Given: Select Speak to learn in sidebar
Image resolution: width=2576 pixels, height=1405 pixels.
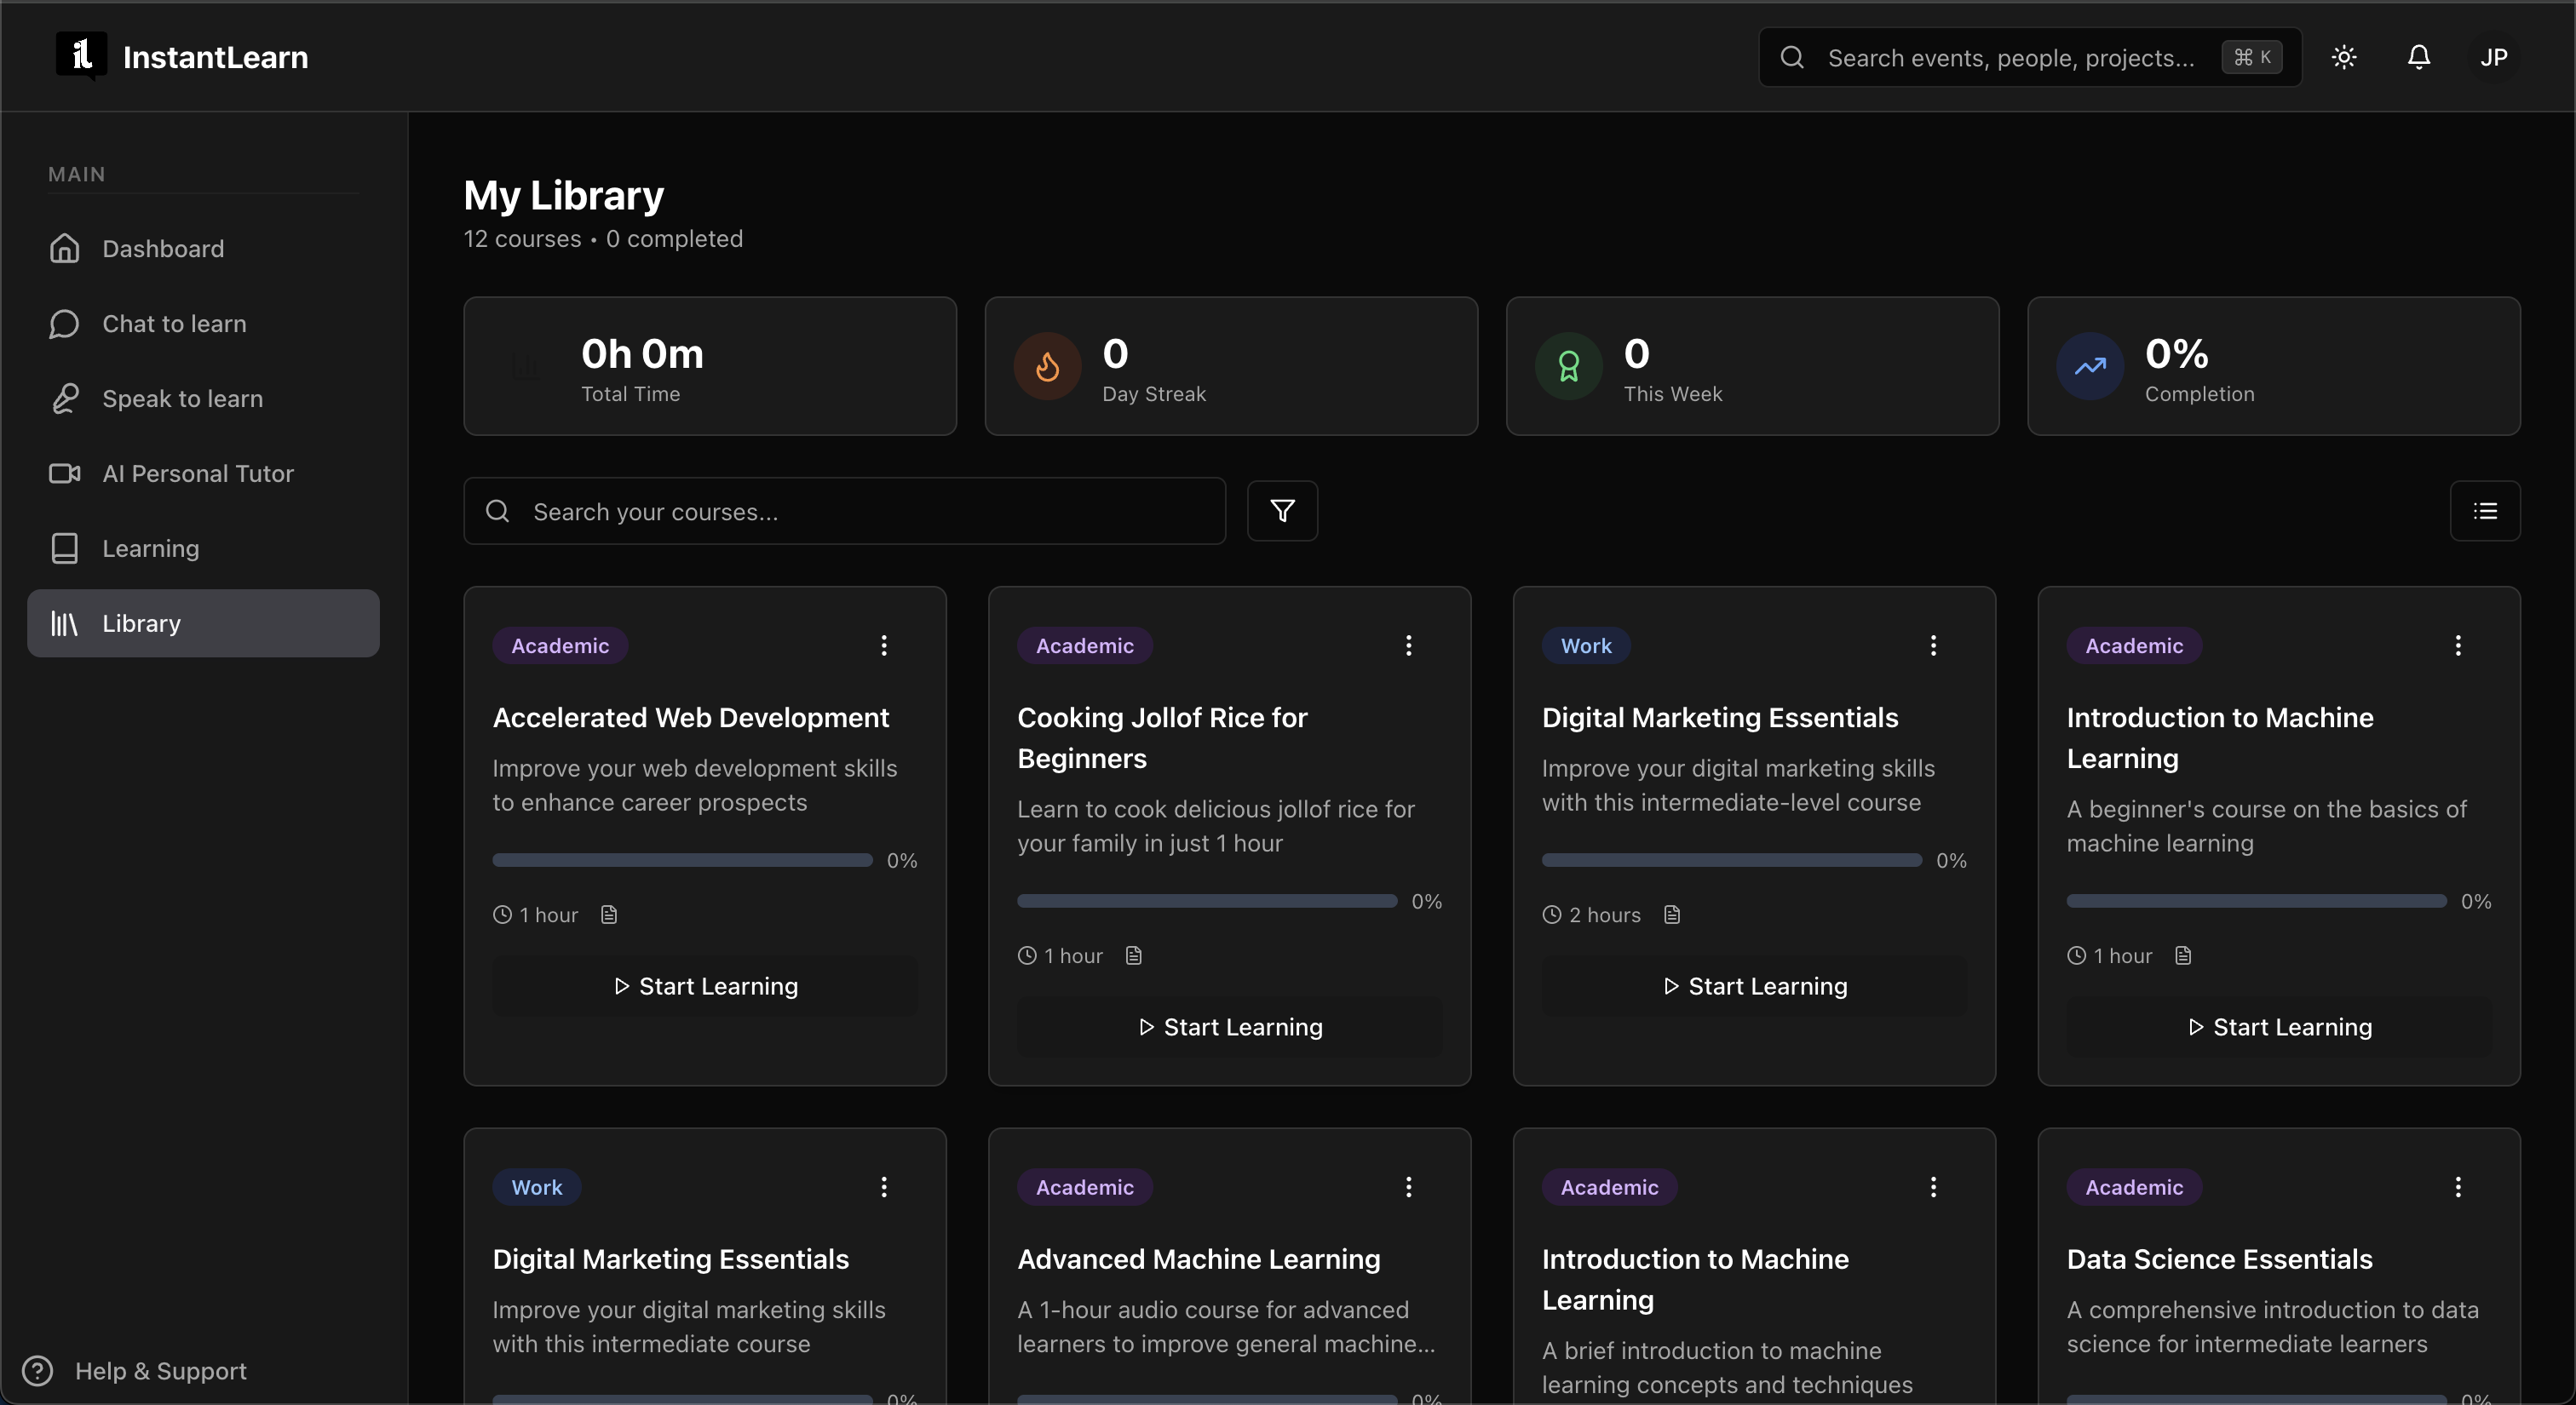Looking at the screenshot, I should point(182,399).
